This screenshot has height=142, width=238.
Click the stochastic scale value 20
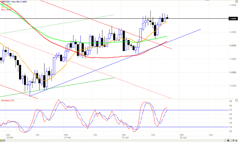point(231,131)
